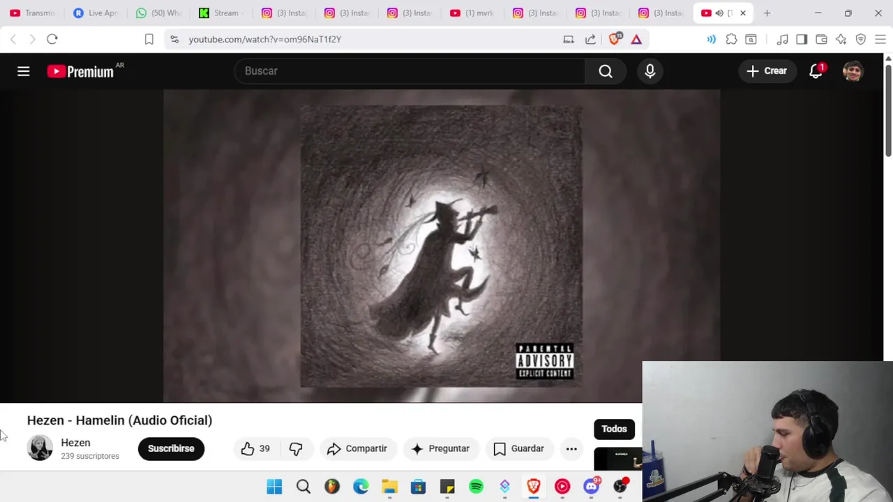Click the video title Hezen - Hamelin
Viewport: 893px width, 502px height.
[119, 420]
